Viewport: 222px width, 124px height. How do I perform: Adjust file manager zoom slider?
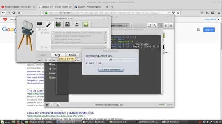166,105
